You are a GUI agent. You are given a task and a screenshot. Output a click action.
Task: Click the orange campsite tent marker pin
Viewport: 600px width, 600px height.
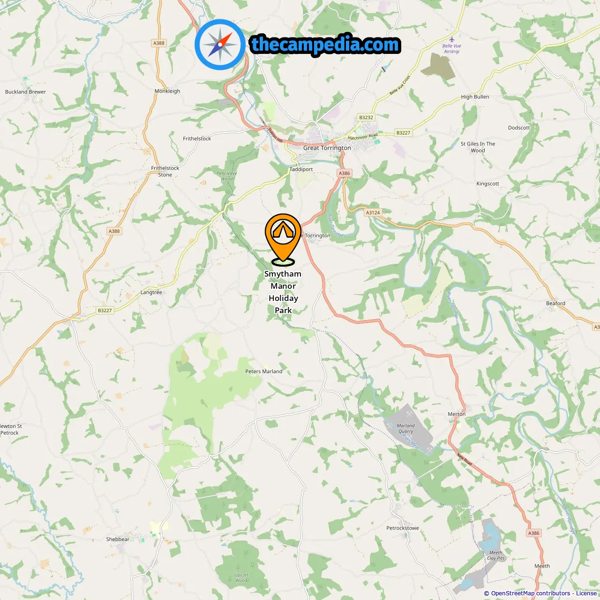[x=283, y=237]
